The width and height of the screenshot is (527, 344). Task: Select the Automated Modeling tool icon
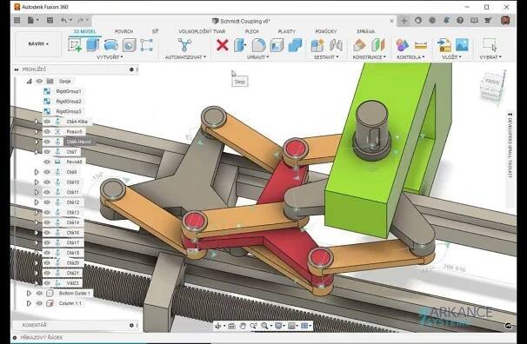184,45
